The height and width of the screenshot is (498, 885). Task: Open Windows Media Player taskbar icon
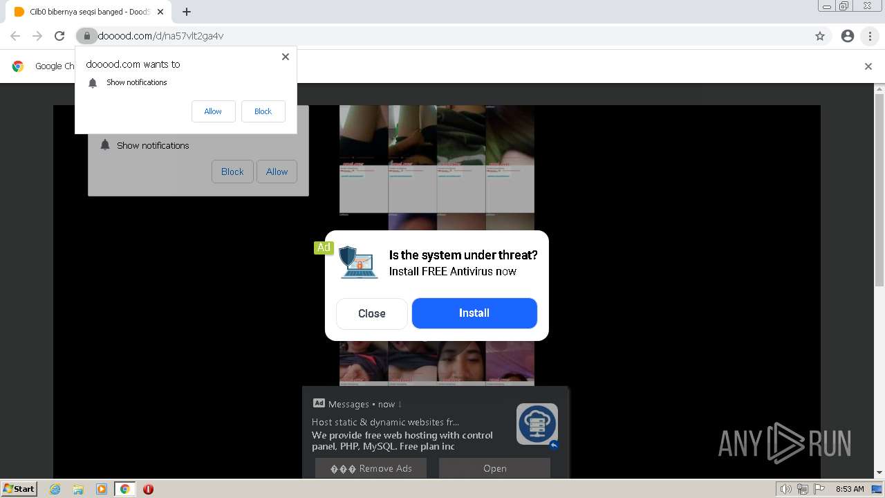click(102, 489)
